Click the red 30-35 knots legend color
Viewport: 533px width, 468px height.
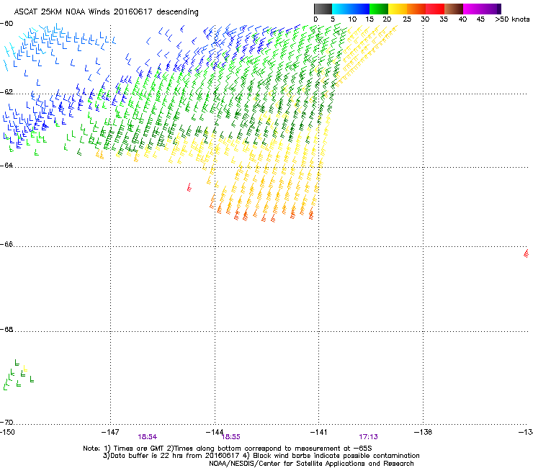(x=435, y=9)
